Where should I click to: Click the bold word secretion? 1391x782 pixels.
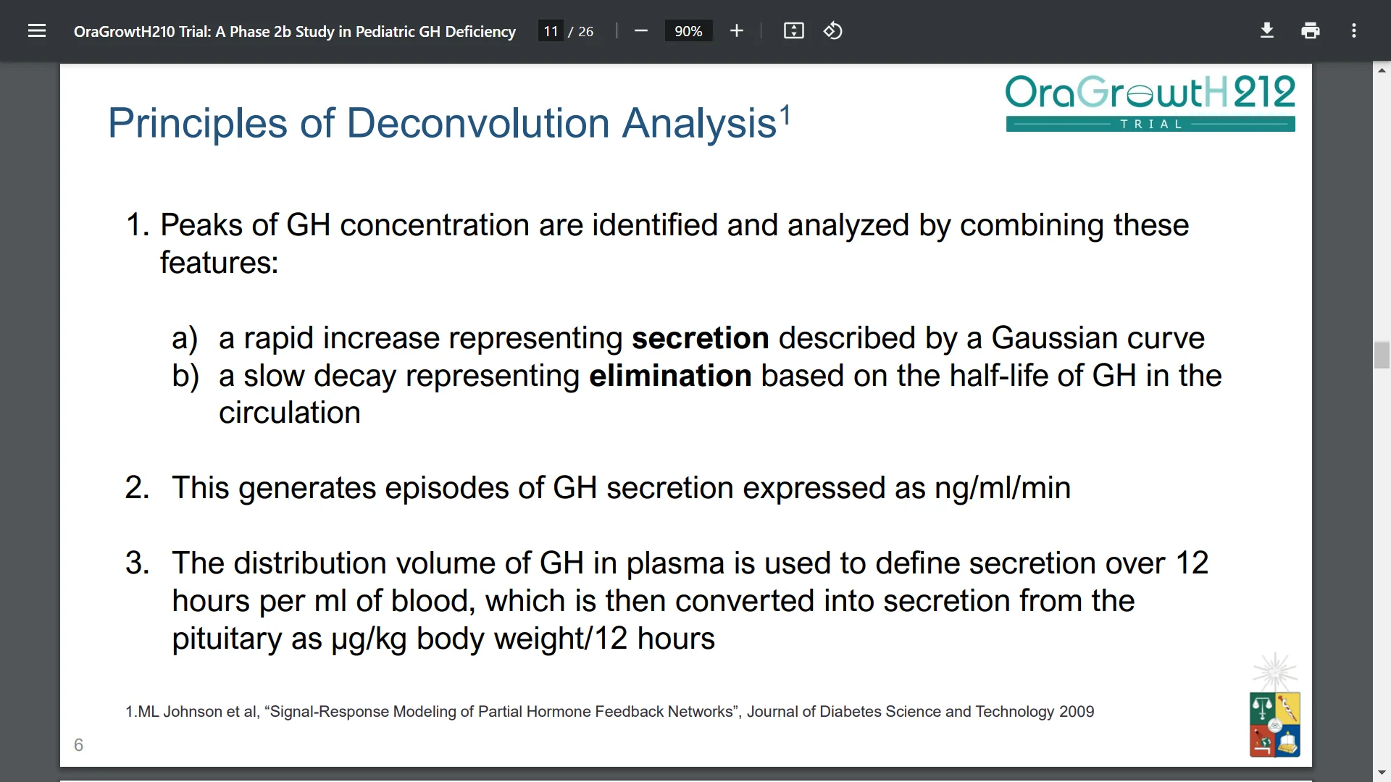coord(700,338)
